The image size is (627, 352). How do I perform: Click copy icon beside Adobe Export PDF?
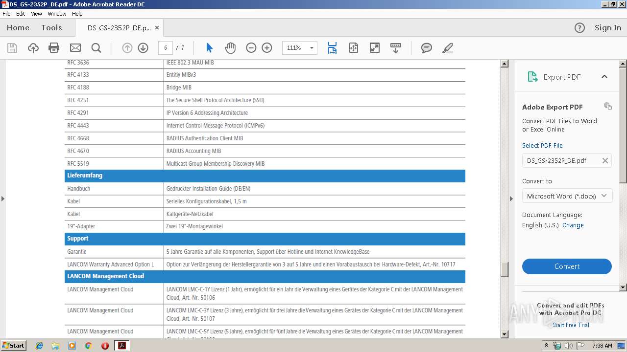point(608,106)
